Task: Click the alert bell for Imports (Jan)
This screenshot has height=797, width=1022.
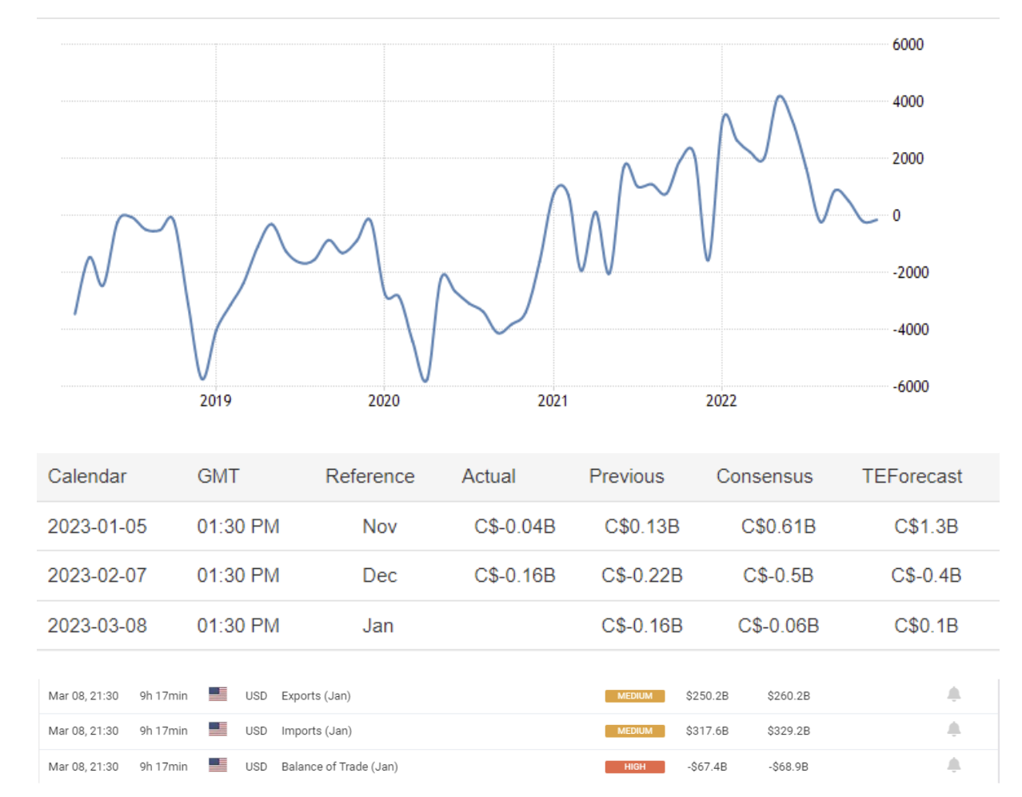Action: [x=953, y=730]
